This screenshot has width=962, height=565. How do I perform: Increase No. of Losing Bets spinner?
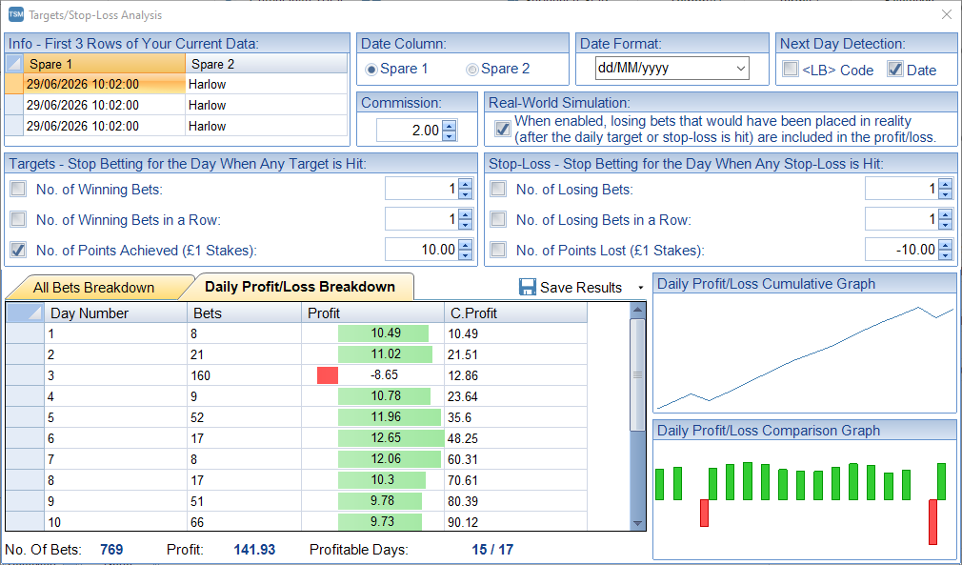click(946, 184)
